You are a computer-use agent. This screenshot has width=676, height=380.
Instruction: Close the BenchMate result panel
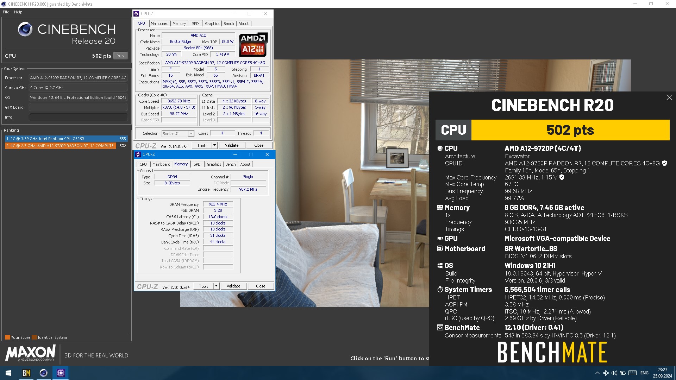tap(669, 97)
